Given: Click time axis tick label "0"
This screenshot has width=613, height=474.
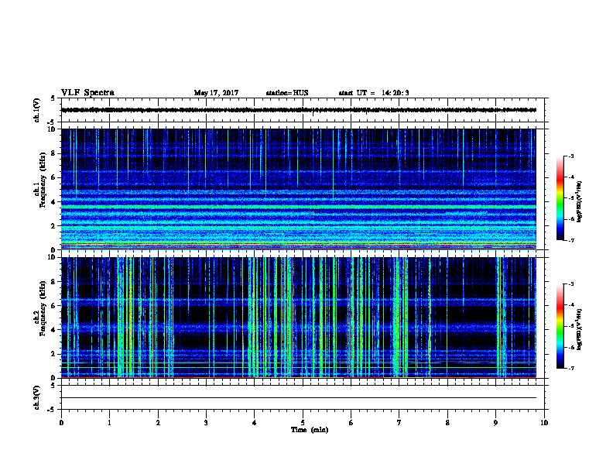Looking at the screenshot, I should [x=61, y=422].
